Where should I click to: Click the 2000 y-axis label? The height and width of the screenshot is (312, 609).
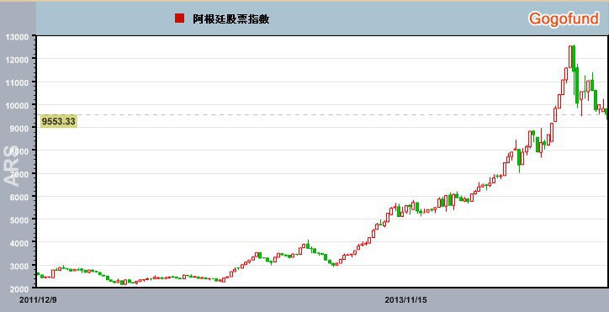tap(19, 289)
